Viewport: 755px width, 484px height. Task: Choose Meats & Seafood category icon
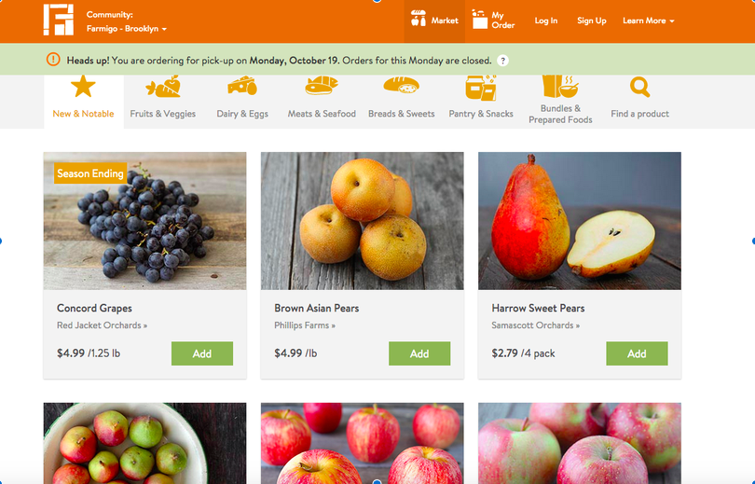(x=322, y=85)
